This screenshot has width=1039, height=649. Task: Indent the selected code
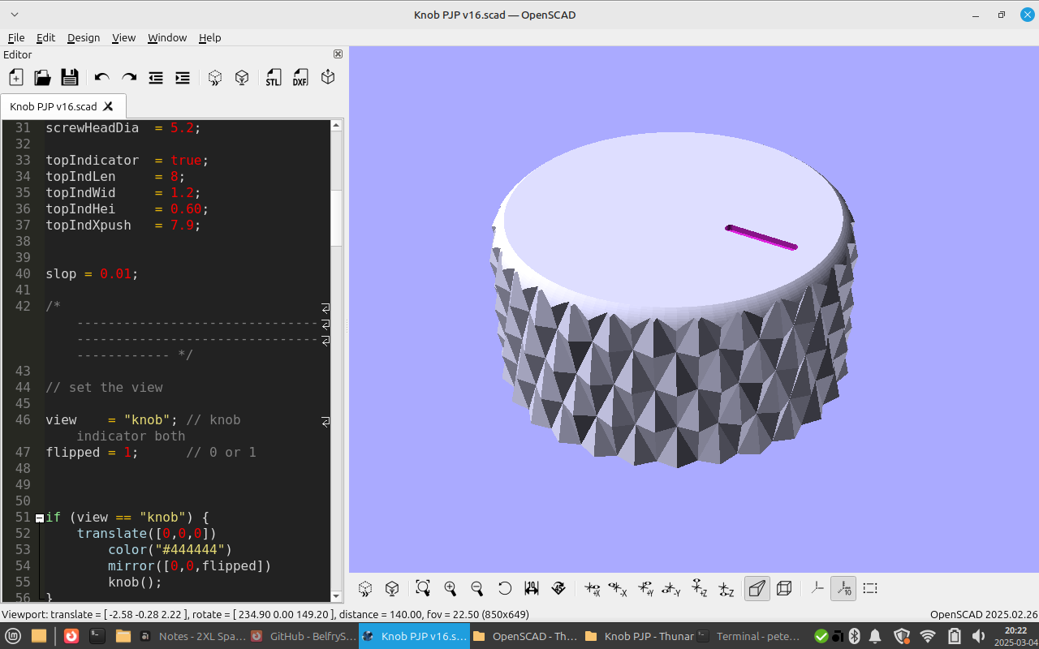point(183,77)
